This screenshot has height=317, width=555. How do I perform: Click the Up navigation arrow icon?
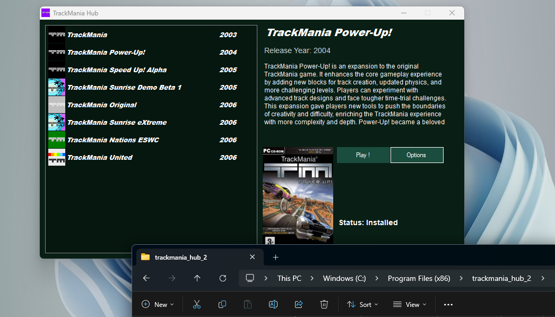click(197, 278)
